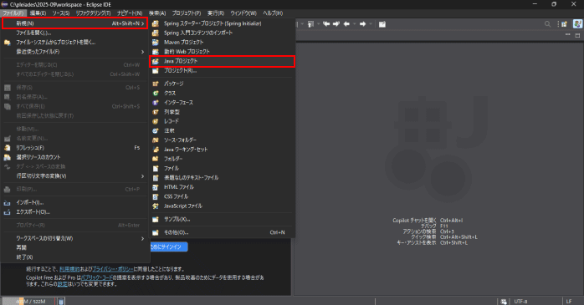This screenshot has height=305, width=584.
Task: Open the 実行(R) menu
Action: point(216,13)
